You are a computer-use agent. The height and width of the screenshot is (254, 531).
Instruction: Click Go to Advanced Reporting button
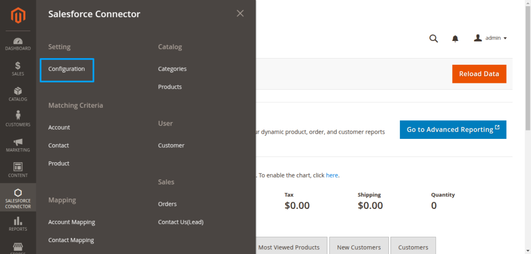[x=453, y=130]
